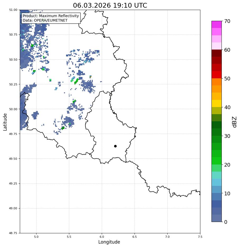
Task: Click the 'Longitude' axis label
Action: 109,242
